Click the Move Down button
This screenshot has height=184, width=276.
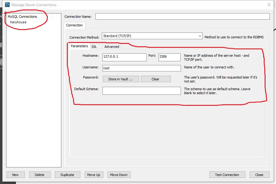(x=119, y=175)
